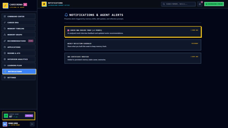The width and height of the screenshot is (228, 128).
Task: Open the Career DNA Evolved Today alert
Action: pyautogui.click(x=133, y=32)
